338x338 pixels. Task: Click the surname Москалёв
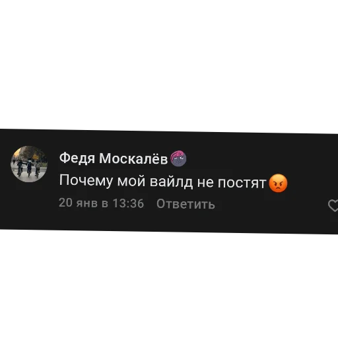tap(133, 158)
